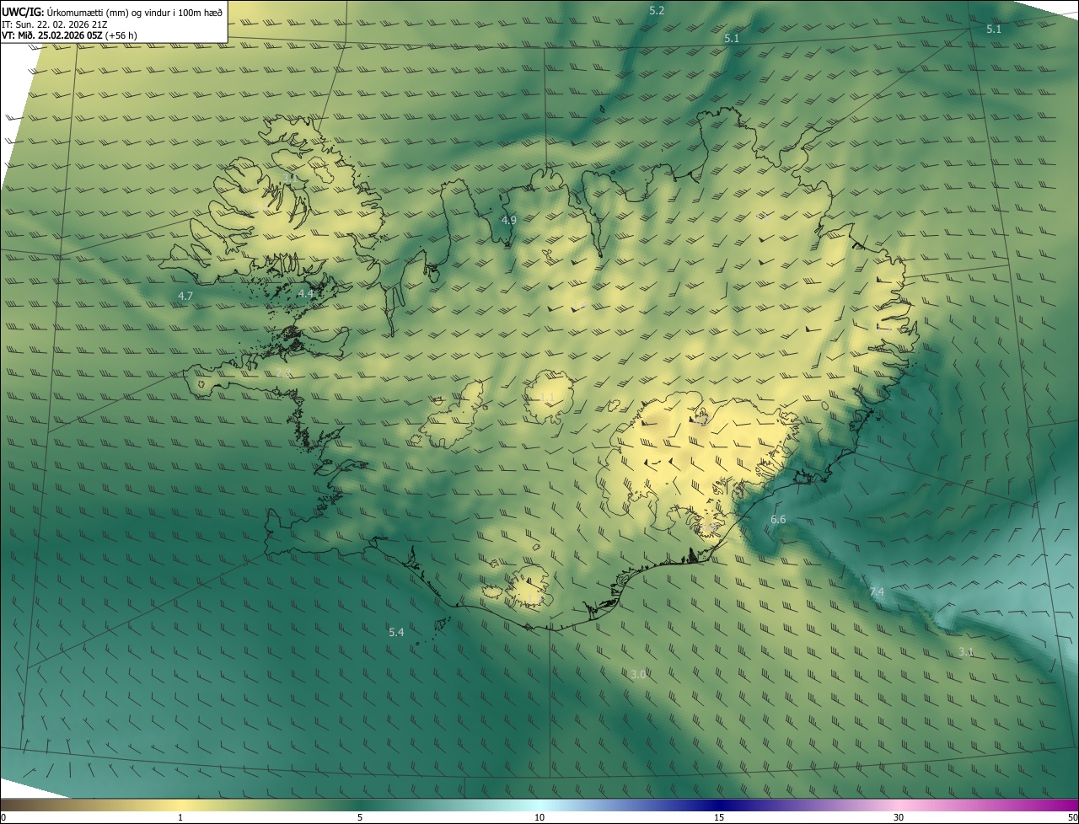The width and height of the screenshot is (1079, 824).
Task: Click the 4.9 value label on the map
Action: coord(508,220)
